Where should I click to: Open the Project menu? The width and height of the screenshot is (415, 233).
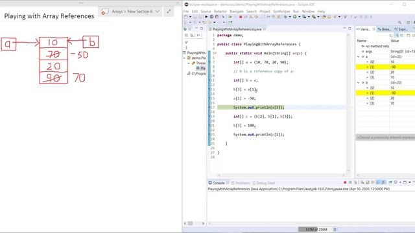click(x=265, y=12)
